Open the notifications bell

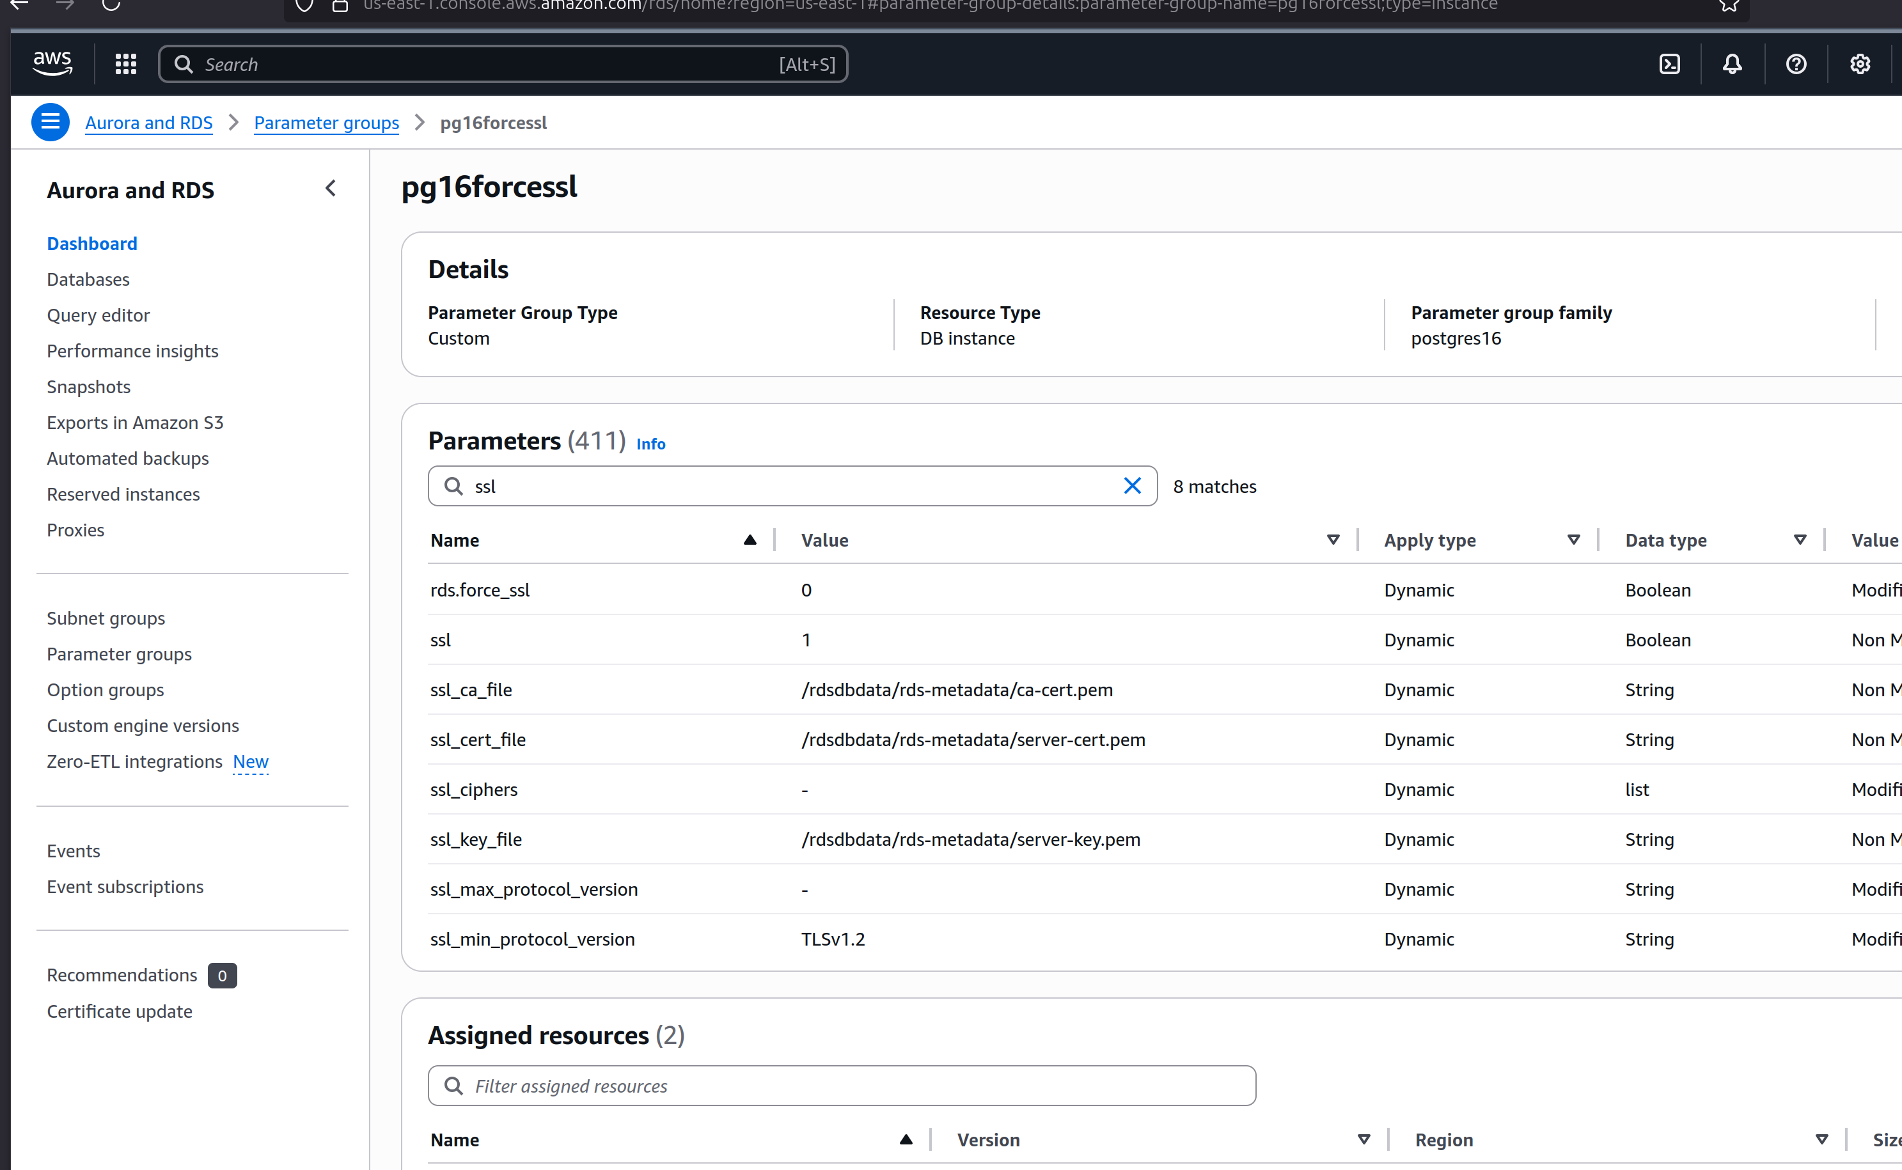click(1732, 64)
